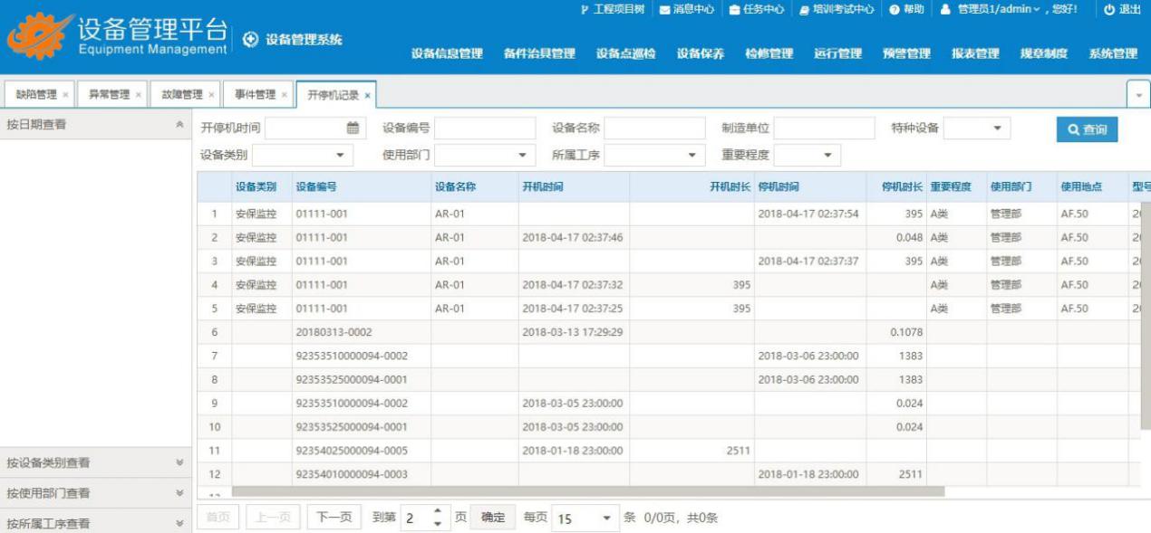Open the 消息中心 envelope icon
This screenshot has height=533, width=1151.
pyautogui.click(x=663, y=9)
